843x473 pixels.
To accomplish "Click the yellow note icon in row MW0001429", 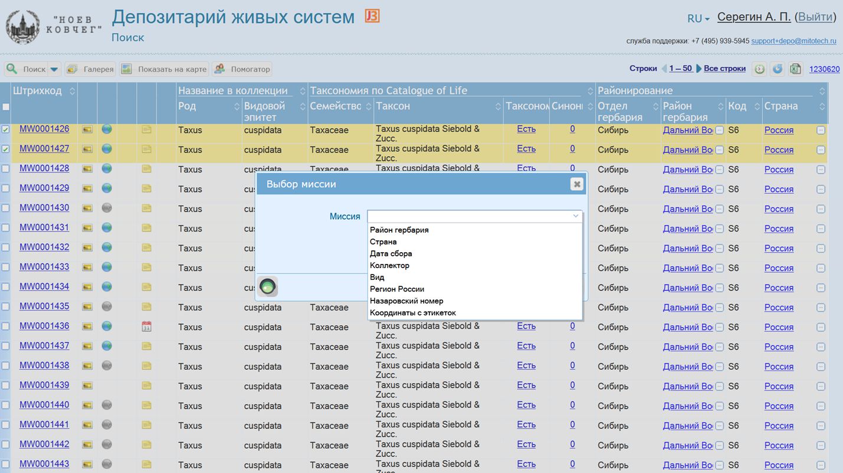I will pyautogui.click(x=146, y=188).
